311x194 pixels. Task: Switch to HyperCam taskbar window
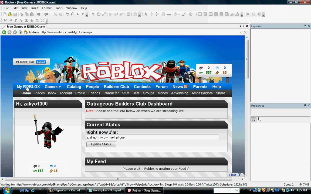[67, 190]
